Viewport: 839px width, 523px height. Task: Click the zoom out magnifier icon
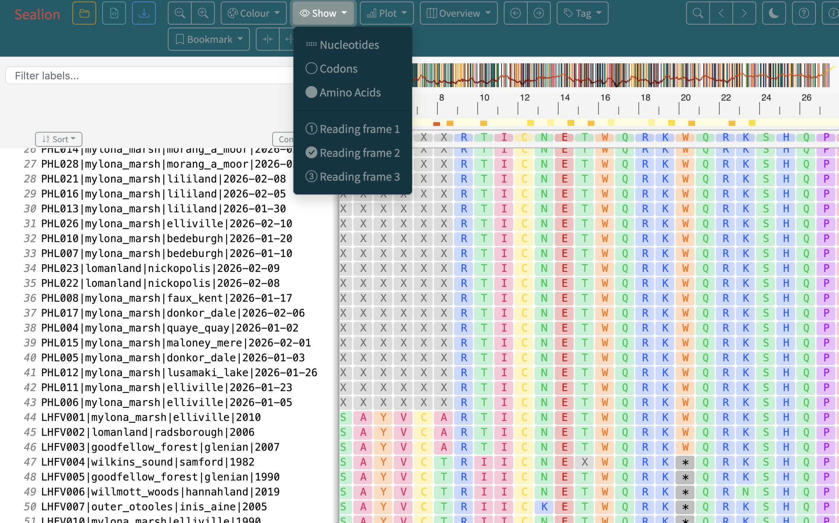coord(180,13)
